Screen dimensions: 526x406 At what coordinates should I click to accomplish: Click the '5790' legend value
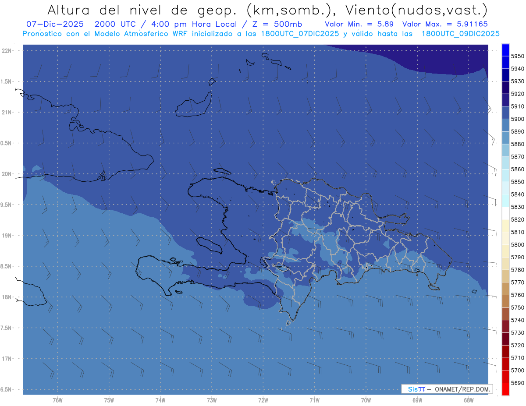pos(517,257)
